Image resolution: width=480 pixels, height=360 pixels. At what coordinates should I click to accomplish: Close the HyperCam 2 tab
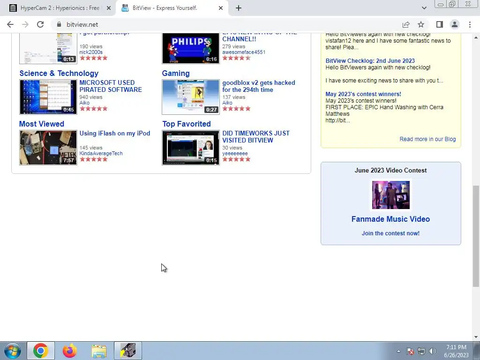pyautogui.click(x=109, y=8)
